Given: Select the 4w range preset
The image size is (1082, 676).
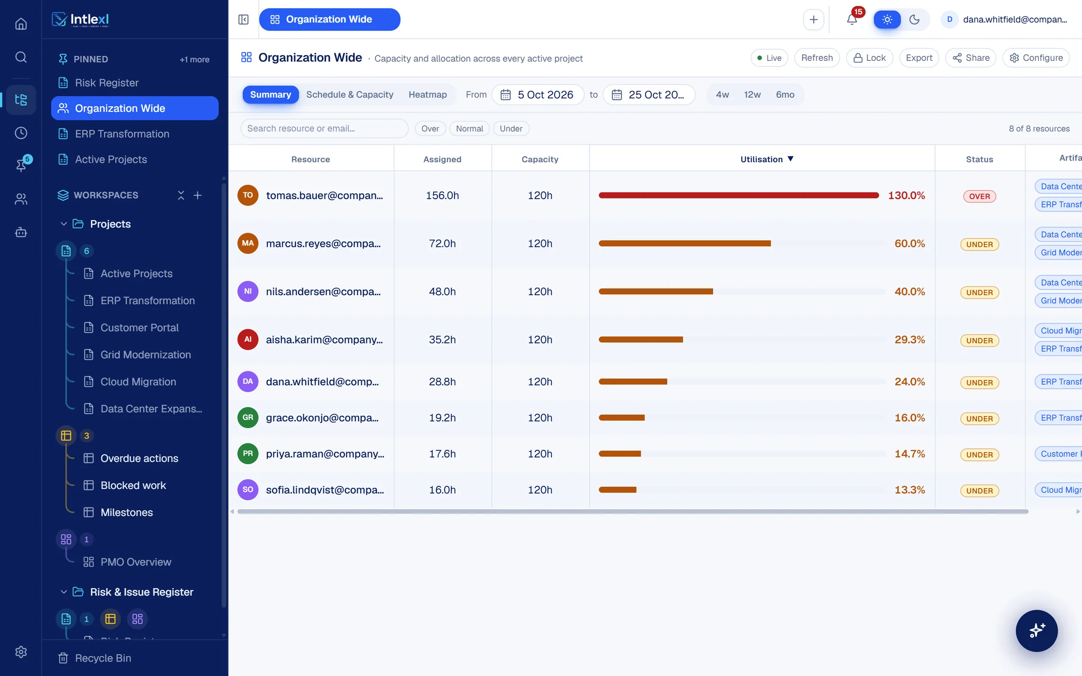Looking at the screenshot, I should coord(722,95).
